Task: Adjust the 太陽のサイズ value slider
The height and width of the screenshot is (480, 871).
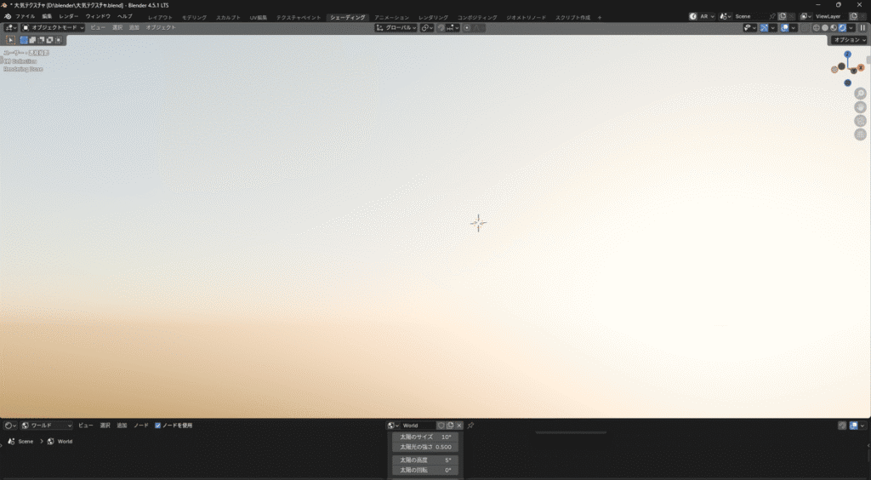Action: [425, 437]
